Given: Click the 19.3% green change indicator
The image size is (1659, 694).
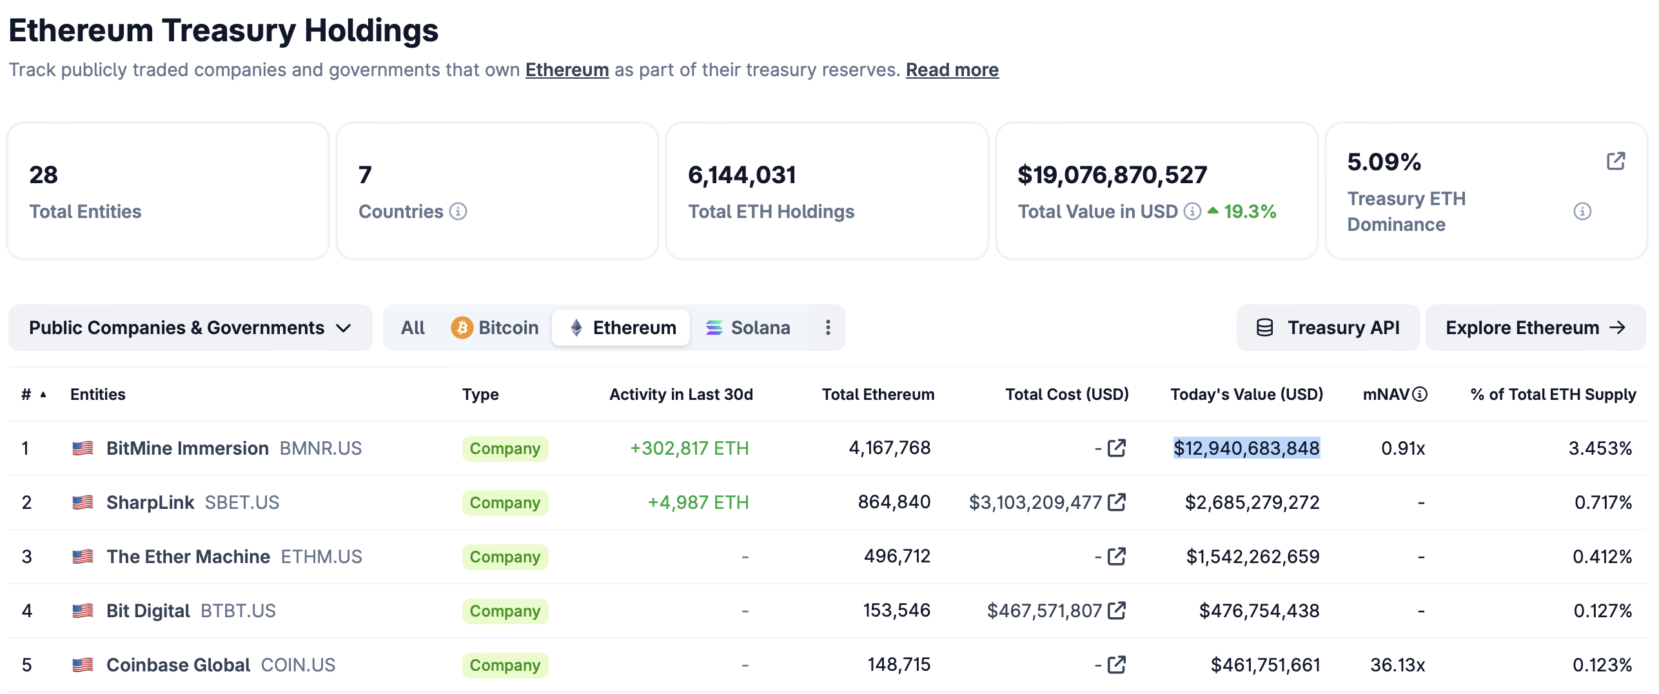Looking at the screenshot, I should [1248, 211].
